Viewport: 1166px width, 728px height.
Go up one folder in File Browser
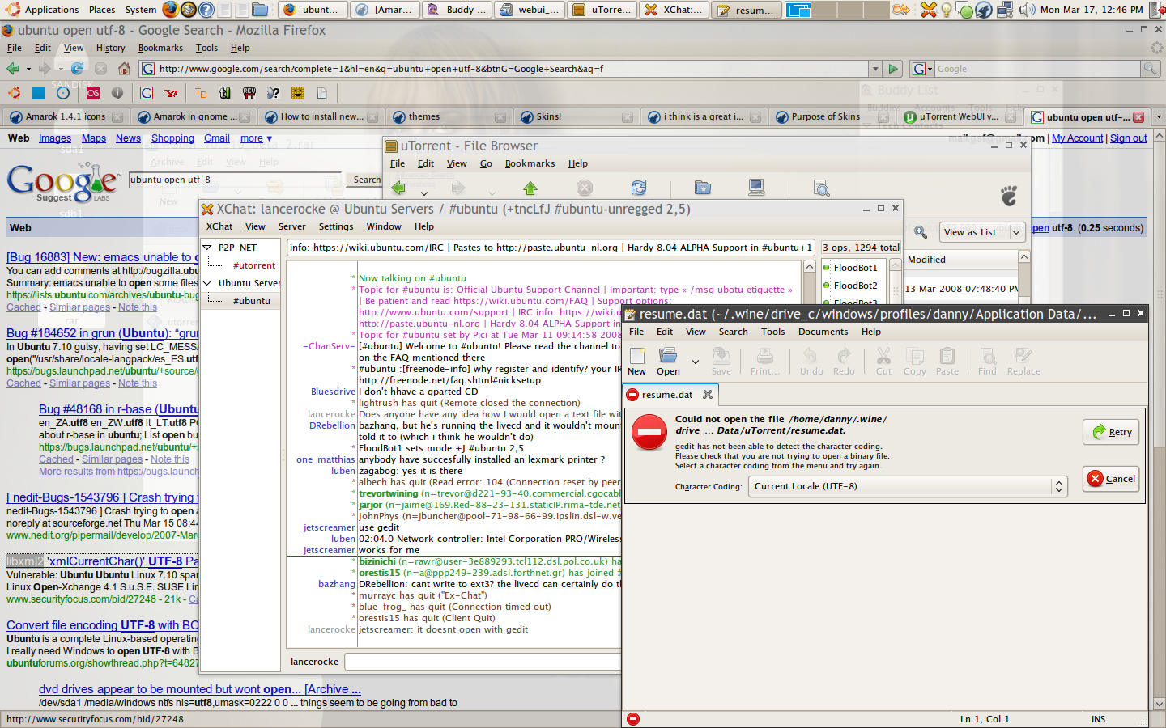(530, 188)
